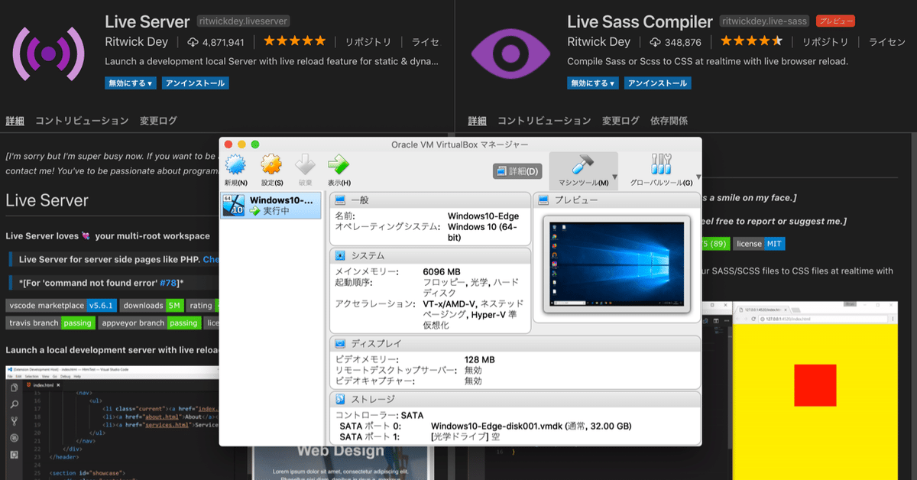Click the Ritwick Dey publisher name under Live Sass Compiler
Screen dimensions: 917x480
[599, 42]
